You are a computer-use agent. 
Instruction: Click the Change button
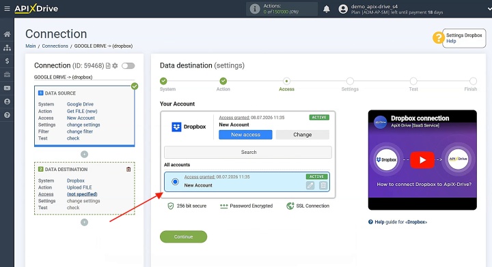303,135
